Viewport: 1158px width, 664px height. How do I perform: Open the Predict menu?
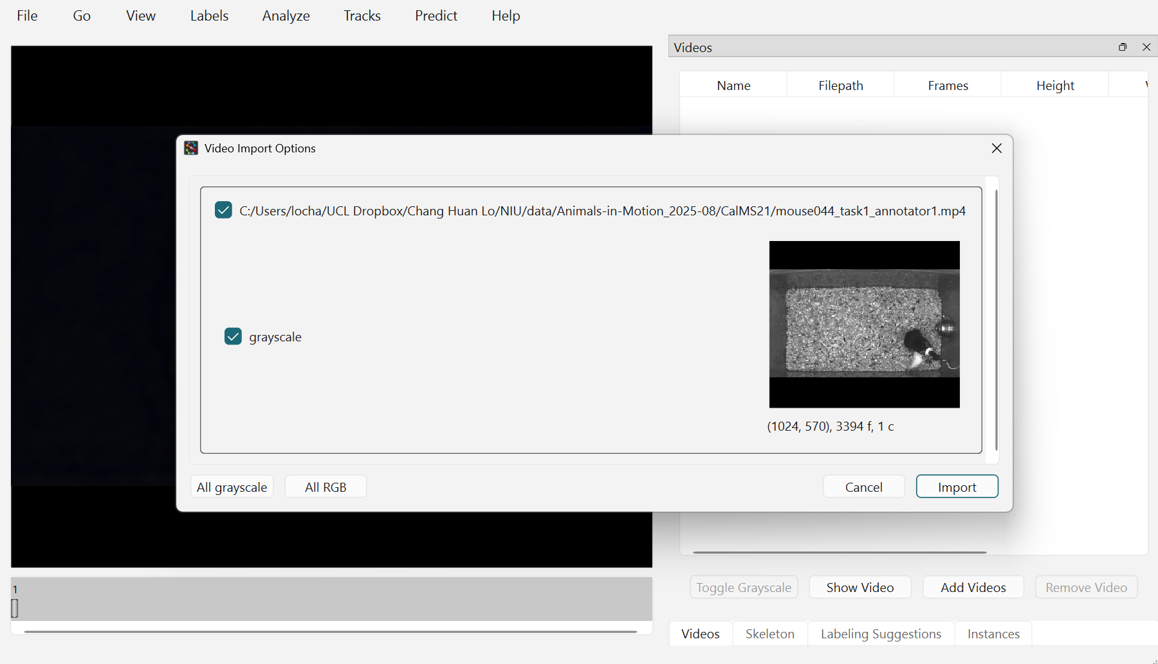pos(436,15)
